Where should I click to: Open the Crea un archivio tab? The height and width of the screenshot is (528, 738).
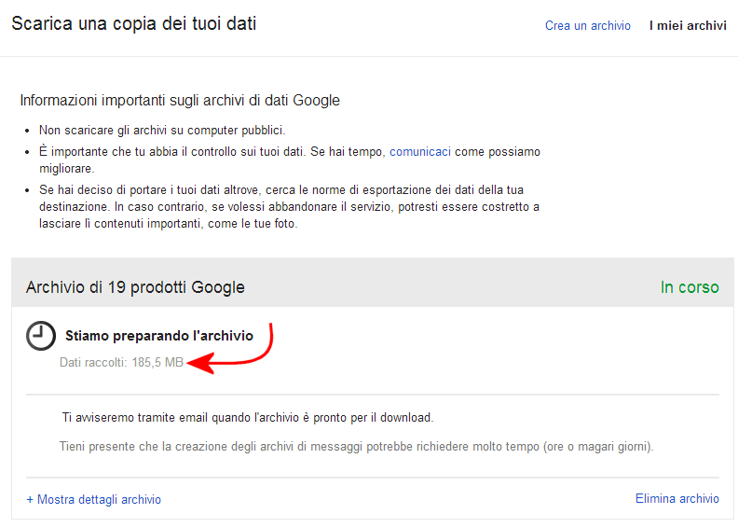tap(587, 26)
